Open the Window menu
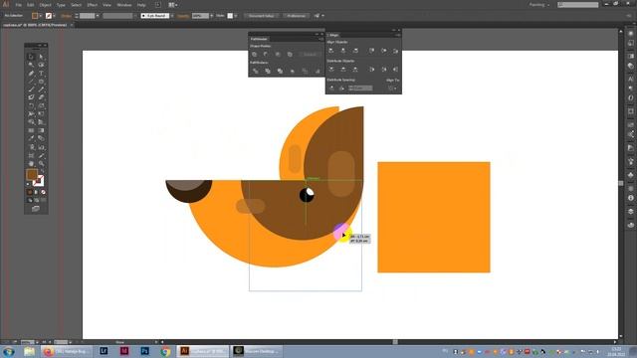 124,5
